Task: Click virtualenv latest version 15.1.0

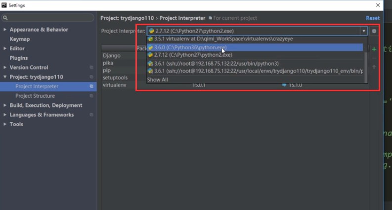Action: [295, 85]
